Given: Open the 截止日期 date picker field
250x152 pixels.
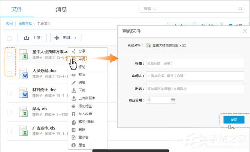Looking at the screenshot, I should point(161,100).
